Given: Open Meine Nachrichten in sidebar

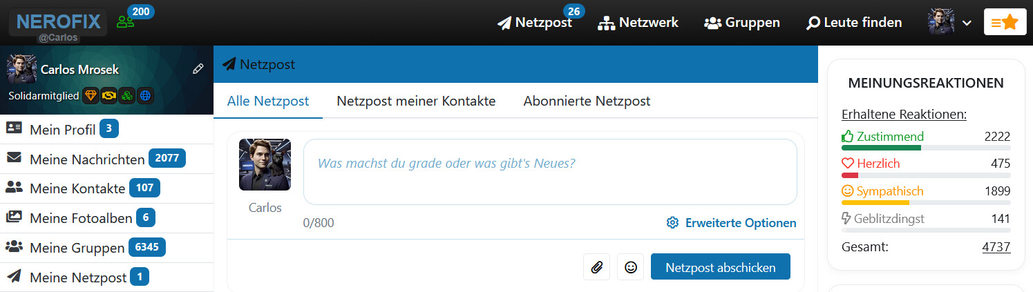Looking at the screenshot, I should (87, 159).
